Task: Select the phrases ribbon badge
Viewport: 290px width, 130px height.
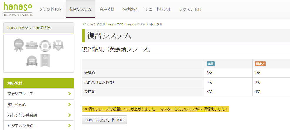Action: coord(19,45)
